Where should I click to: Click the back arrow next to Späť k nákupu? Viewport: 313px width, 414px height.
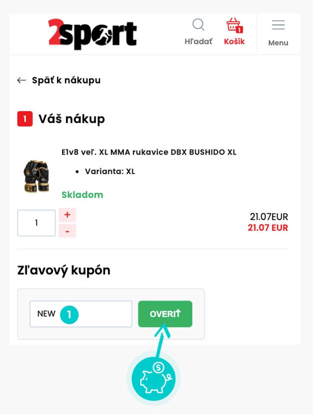click(21, 80)
